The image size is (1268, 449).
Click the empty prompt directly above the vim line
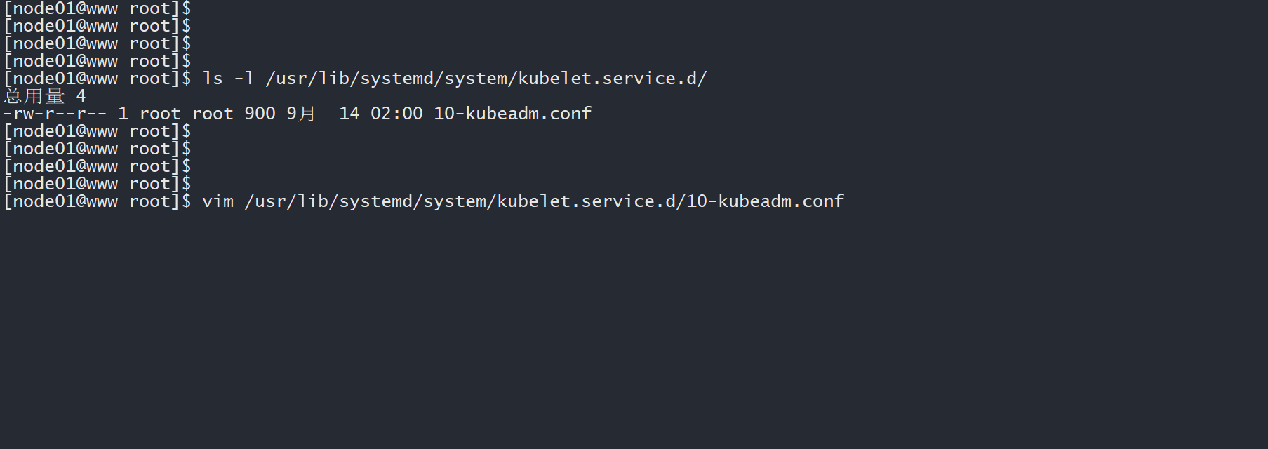tap(97, 184)
